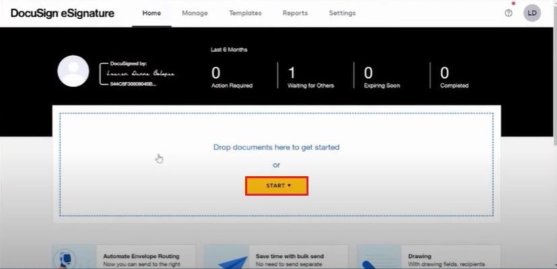Click the "Last 6 Months" label

point(229,50)
